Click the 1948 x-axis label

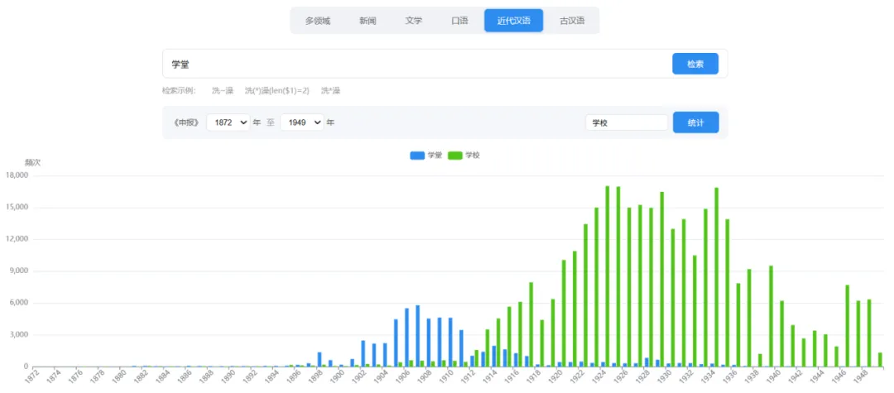point(860,377)
